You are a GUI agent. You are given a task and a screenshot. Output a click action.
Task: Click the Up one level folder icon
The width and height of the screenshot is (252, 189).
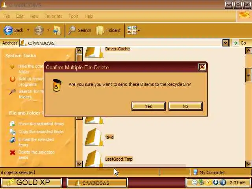click(x=57, y=30)
